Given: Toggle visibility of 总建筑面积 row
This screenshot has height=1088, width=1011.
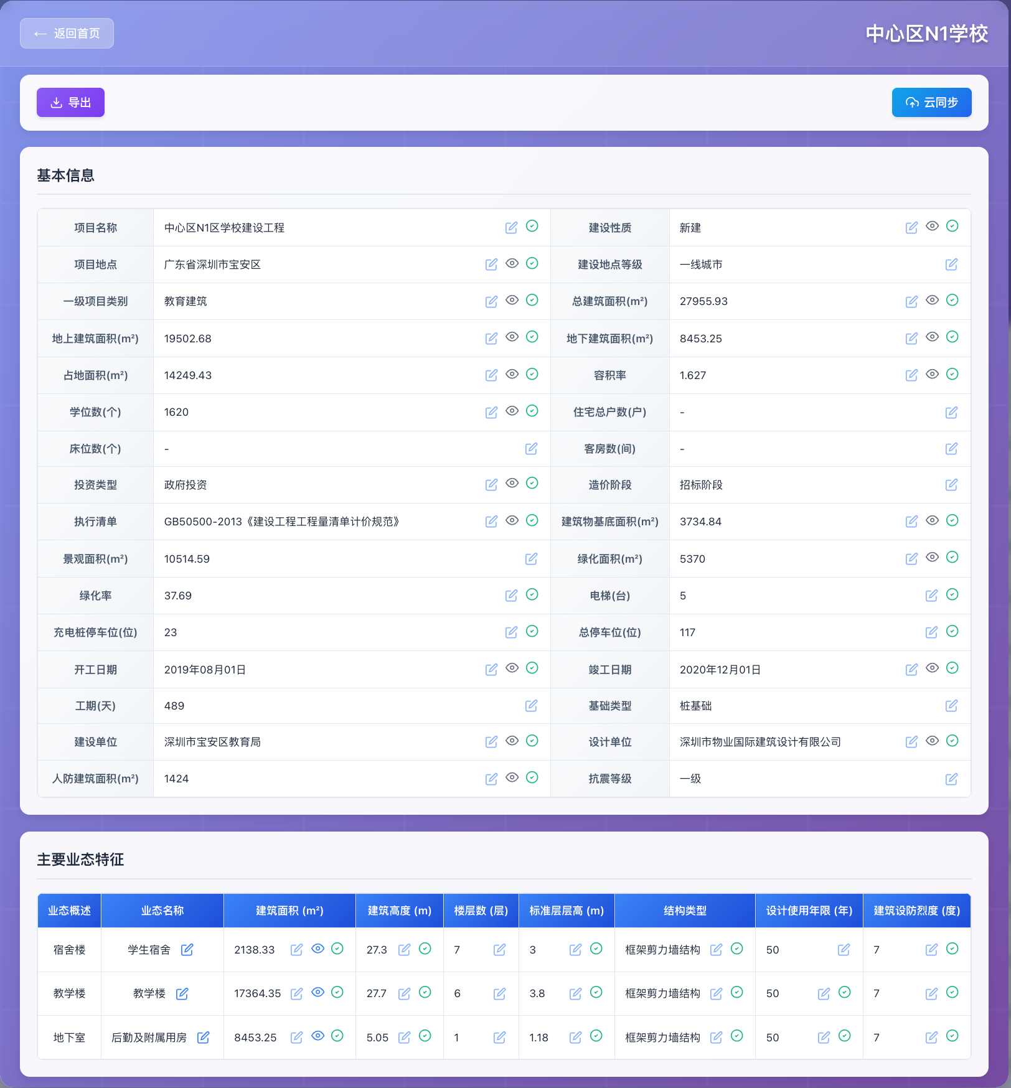Looking at the screenshot, I should tap(932, 300).
